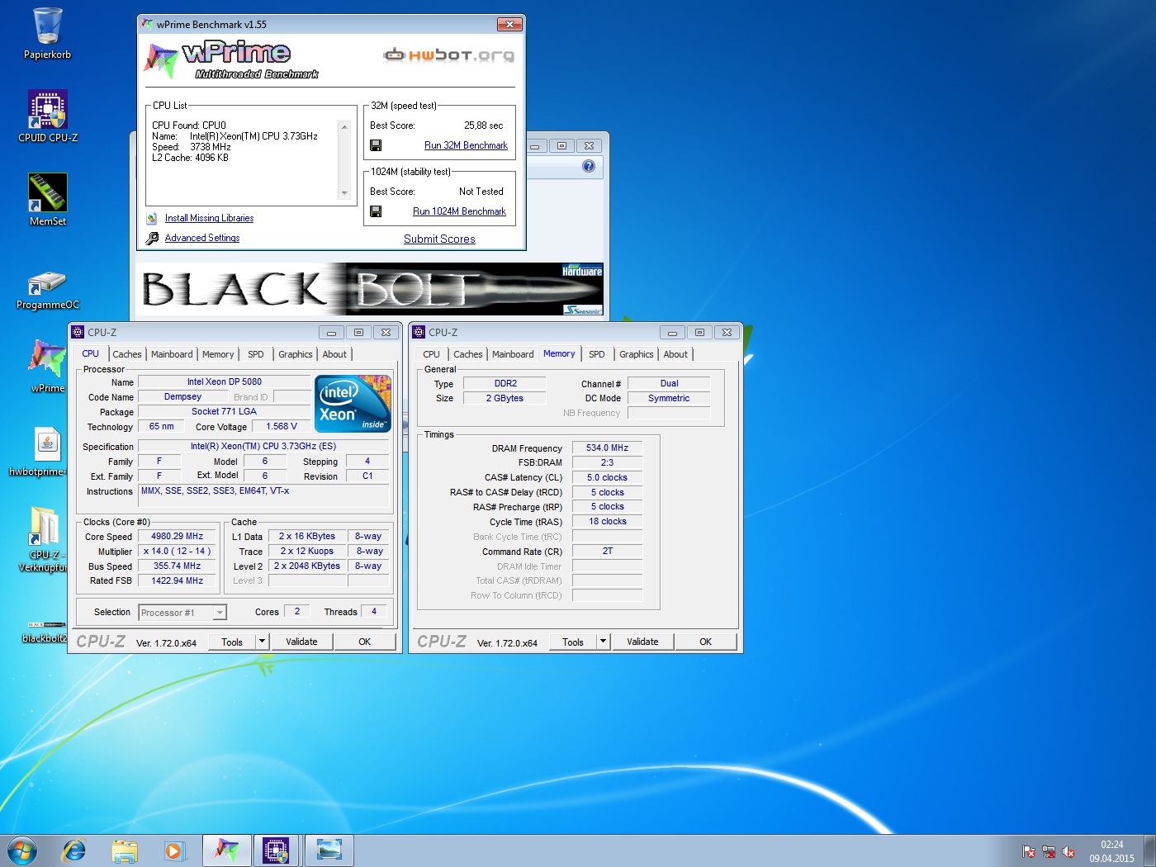
Task: Open the Windows Start button
Action: coord(22,850)
